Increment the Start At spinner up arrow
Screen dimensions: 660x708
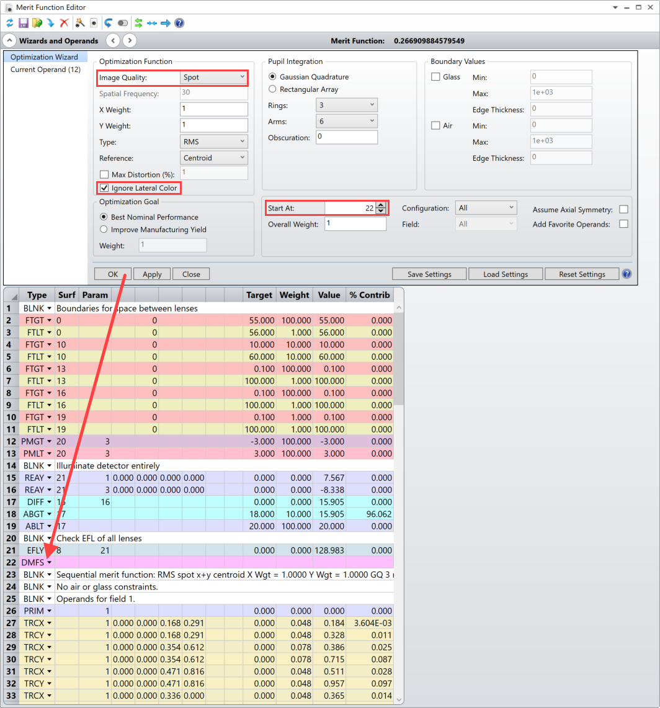[381, 205]
